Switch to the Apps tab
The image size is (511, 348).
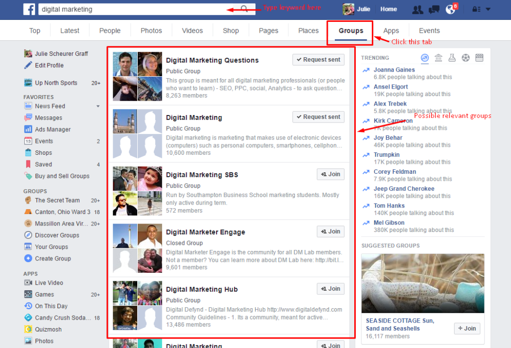[x=391, y=30]
